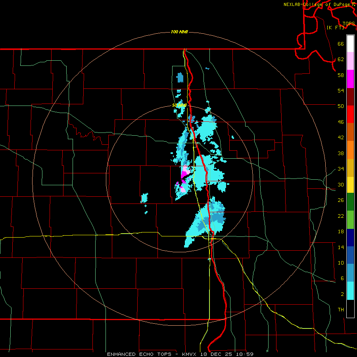Click the 38 legend value
357x357 pixels.
pyautogui.click(x=341, y=153)
